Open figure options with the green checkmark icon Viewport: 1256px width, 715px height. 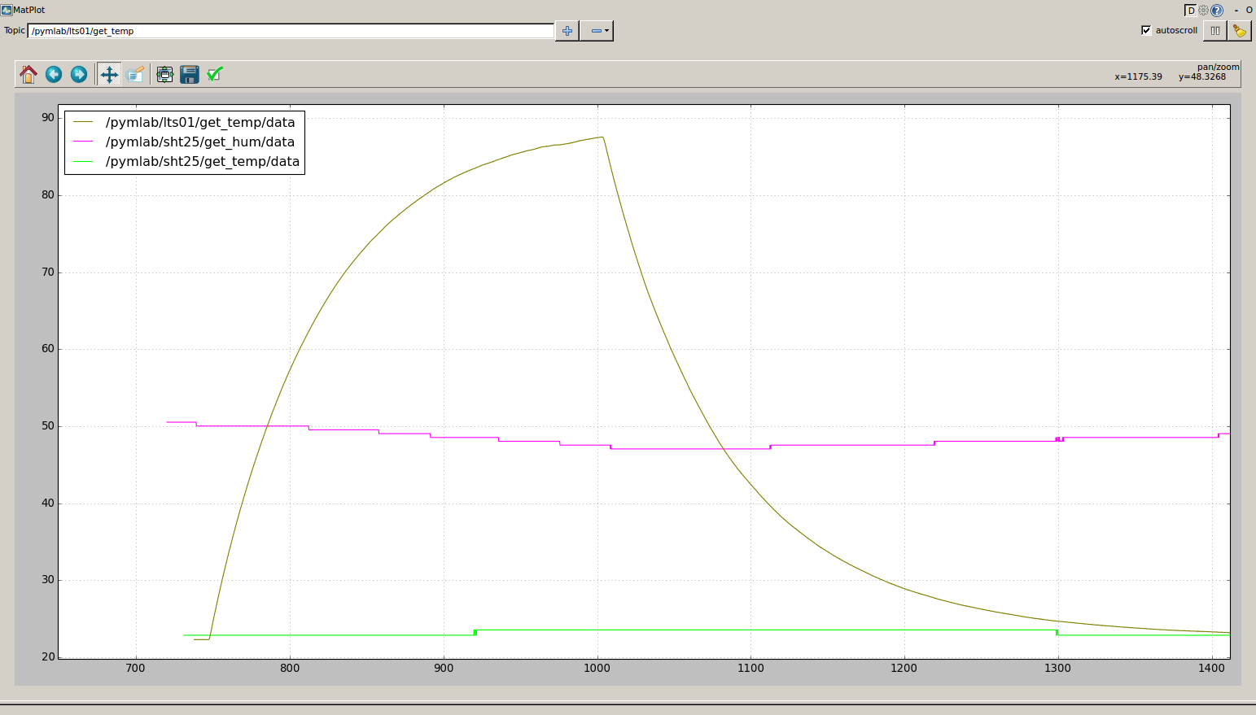point(215,75)
